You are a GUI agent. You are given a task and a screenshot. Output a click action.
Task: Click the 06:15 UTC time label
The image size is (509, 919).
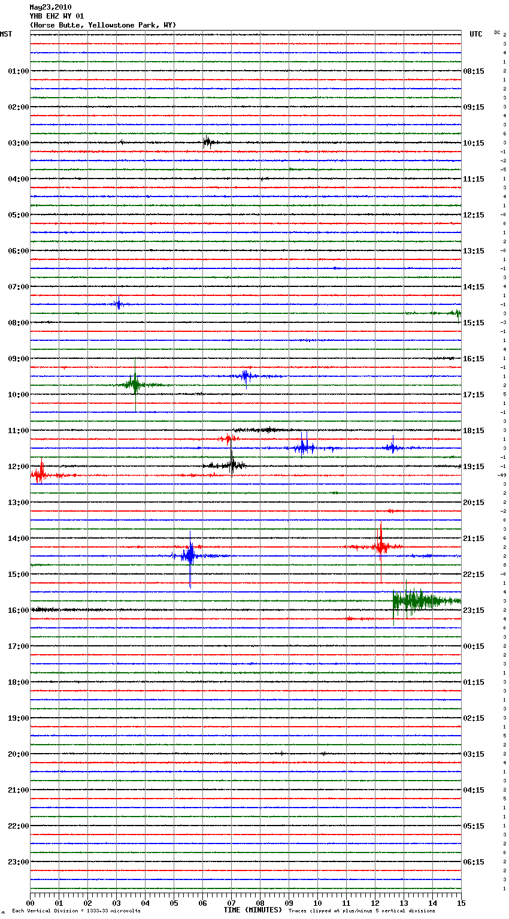(x=474, y=862)
